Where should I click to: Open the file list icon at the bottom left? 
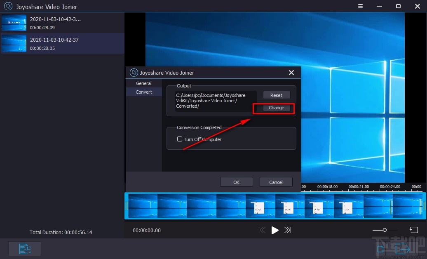point(25,249)
